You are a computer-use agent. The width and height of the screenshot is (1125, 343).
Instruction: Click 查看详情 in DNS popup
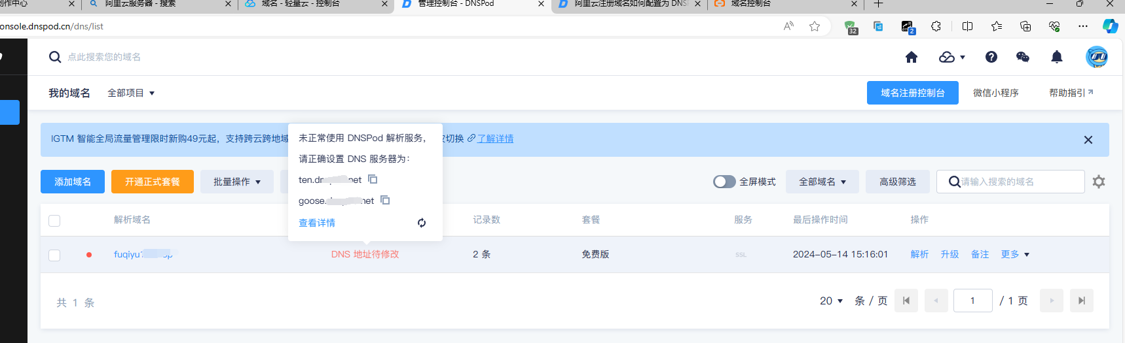(x=317, y=223)
